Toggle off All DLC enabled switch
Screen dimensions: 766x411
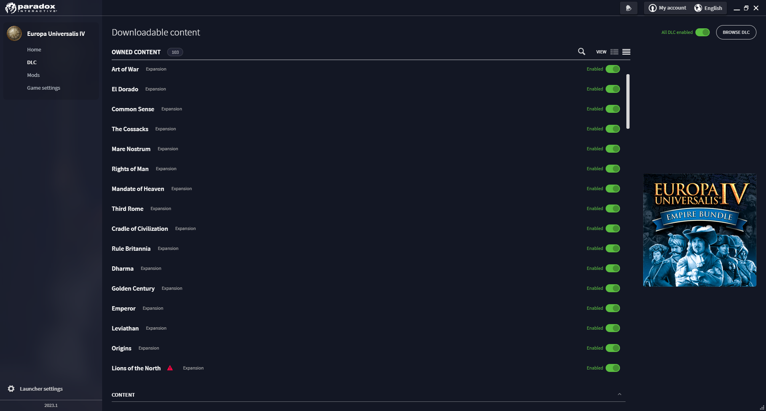703,32
